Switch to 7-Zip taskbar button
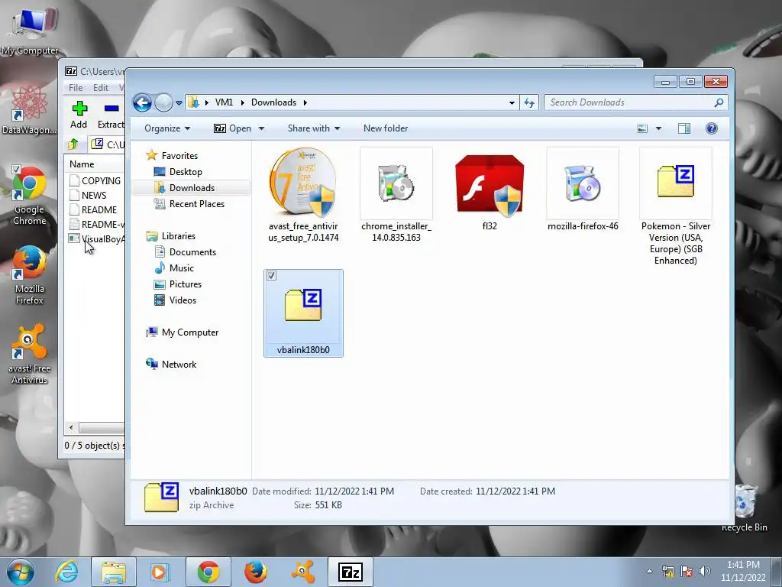This screenshot has width=782, height=587. [x=350, y=572]
